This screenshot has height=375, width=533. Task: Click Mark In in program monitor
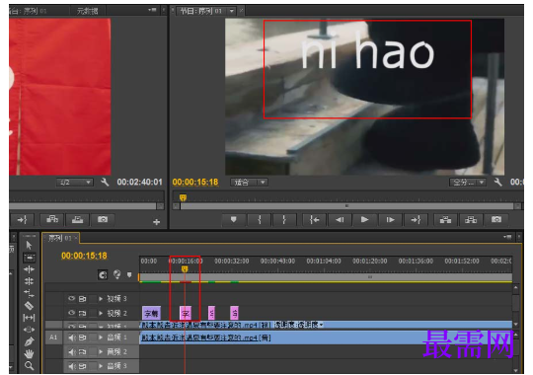260,220
